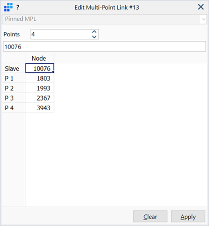Image resolution: width=209 pixels, height=226 pixels.
Task: Click into the Points number field
Action: coord(62,34)
